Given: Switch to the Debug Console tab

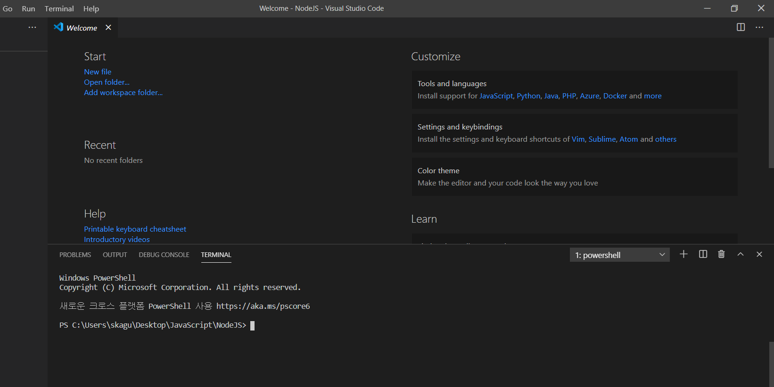Looking at the screenshot, I should click(x=164, y=255).
